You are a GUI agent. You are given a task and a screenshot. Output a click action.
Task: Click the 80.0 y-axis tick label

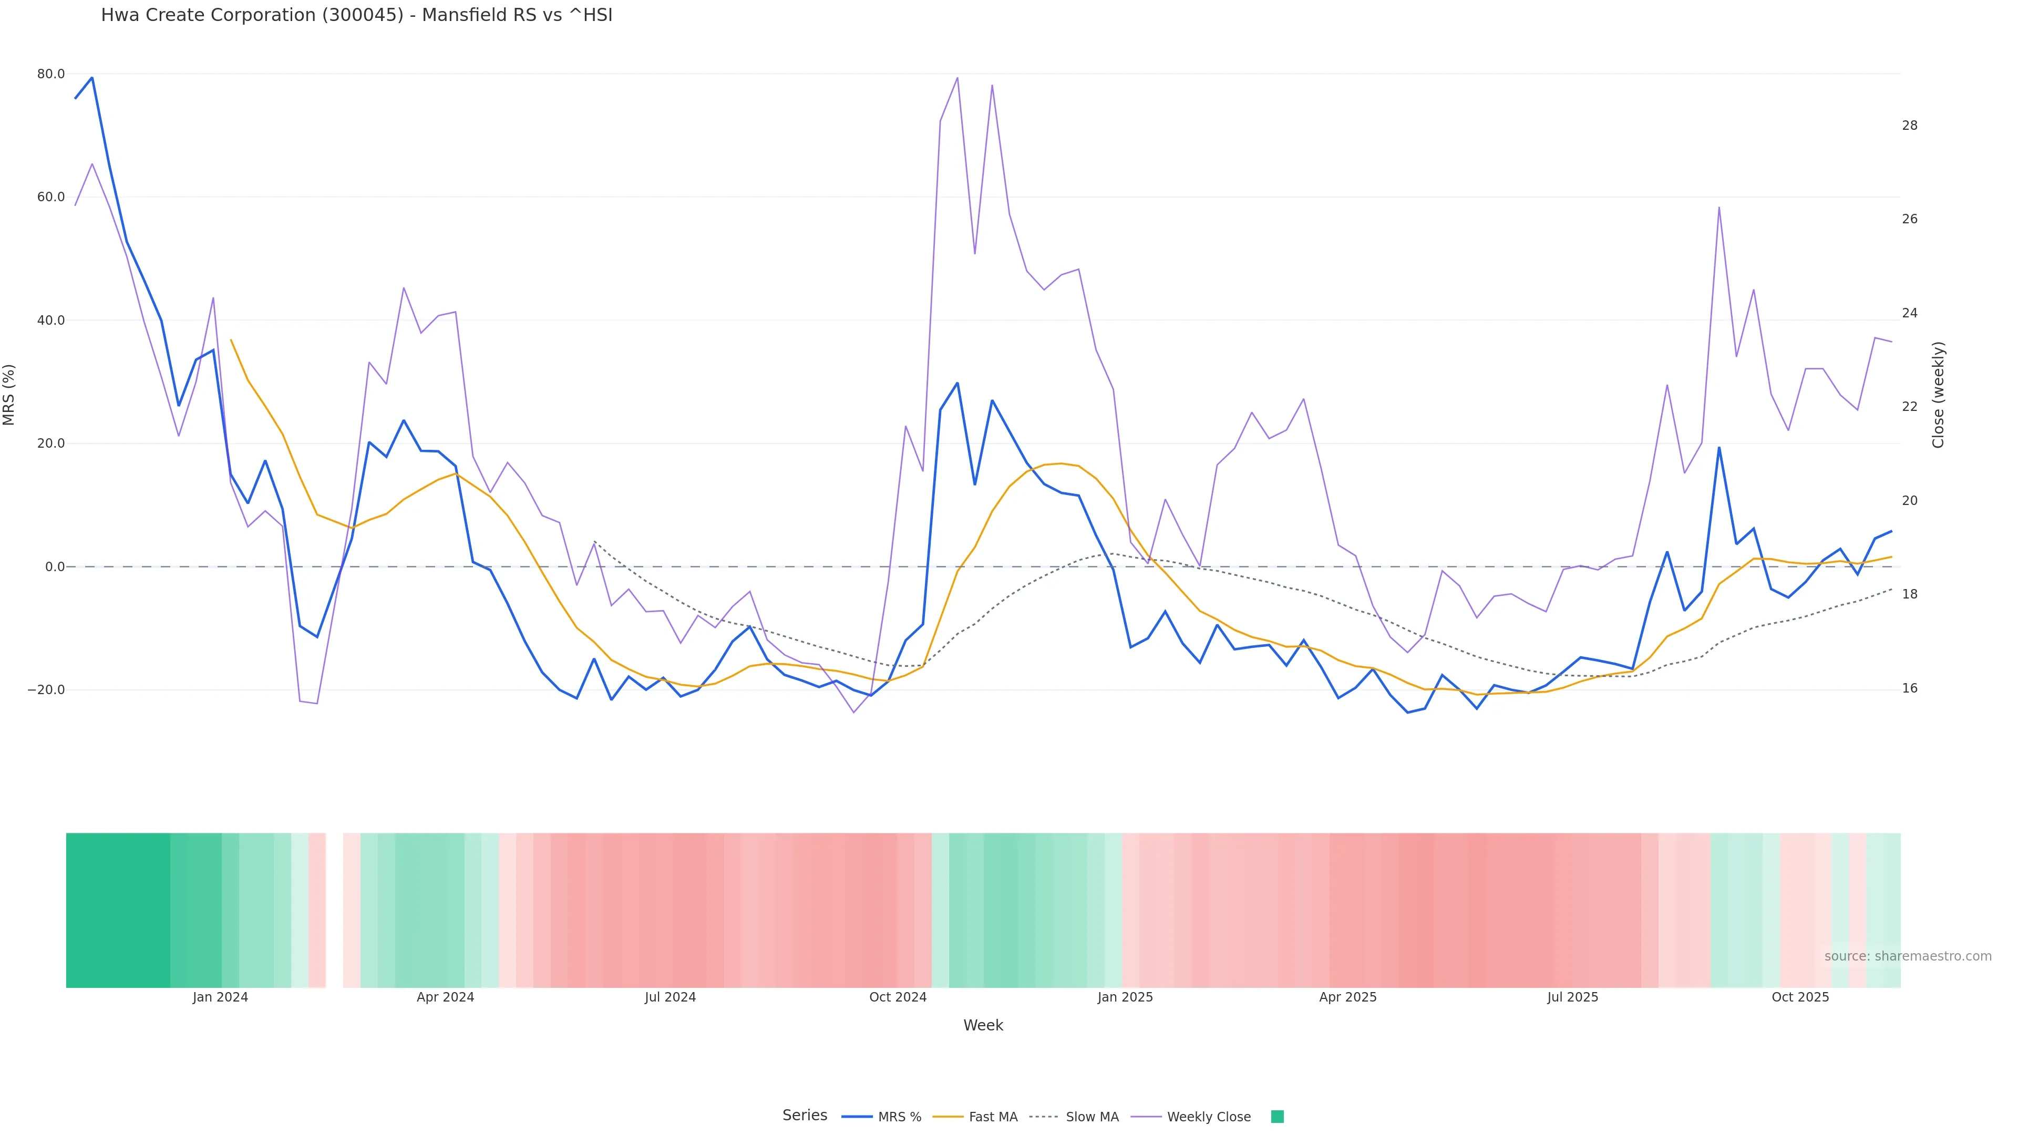pos(51,75)
